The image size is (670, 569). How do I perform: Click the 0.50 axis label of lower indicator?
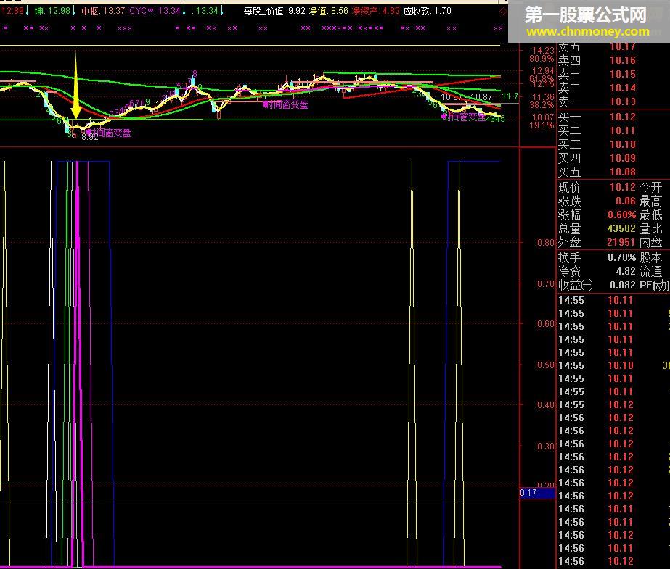click(x=545, y=365)
